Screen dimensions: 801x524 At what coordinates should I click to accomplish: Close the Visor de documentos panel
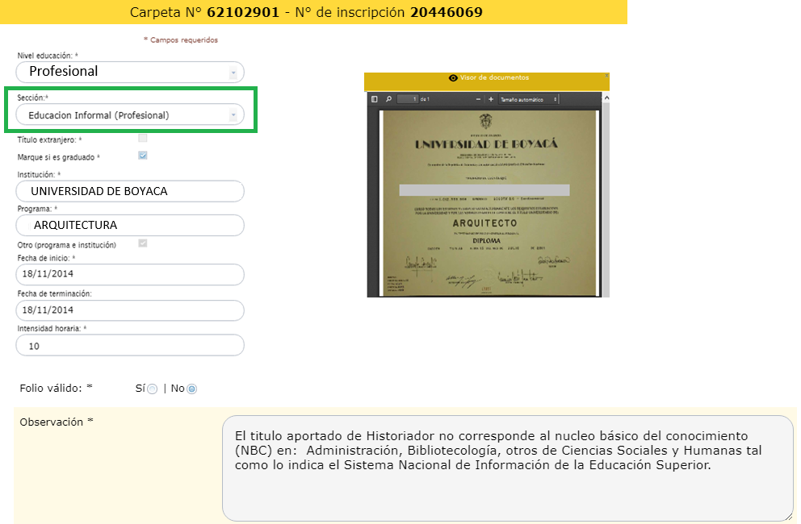click(x=607, y=76)
